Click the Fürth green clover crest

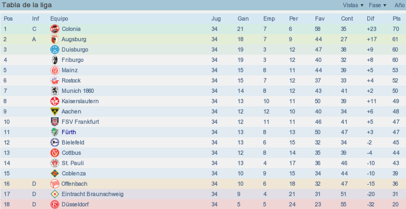(x=55, y=132)
